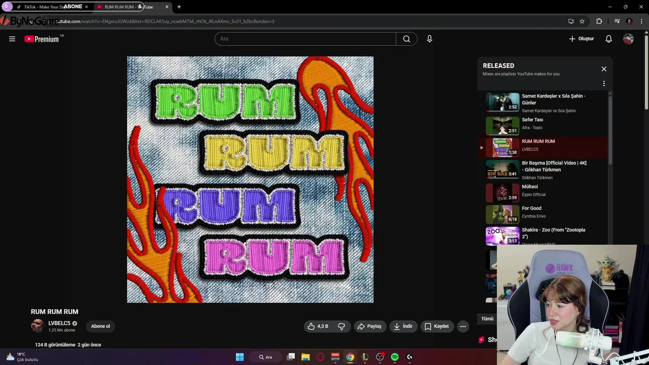The height and width of the screenshot is (365, 649).
Task: Open the YouTube guide hamburger menu
Action: (x=12, y=39)
